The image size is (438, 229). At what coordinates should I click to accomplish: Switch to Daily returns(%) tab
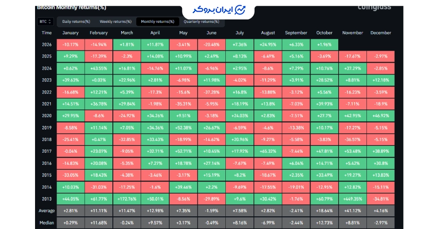click(76, 21)
